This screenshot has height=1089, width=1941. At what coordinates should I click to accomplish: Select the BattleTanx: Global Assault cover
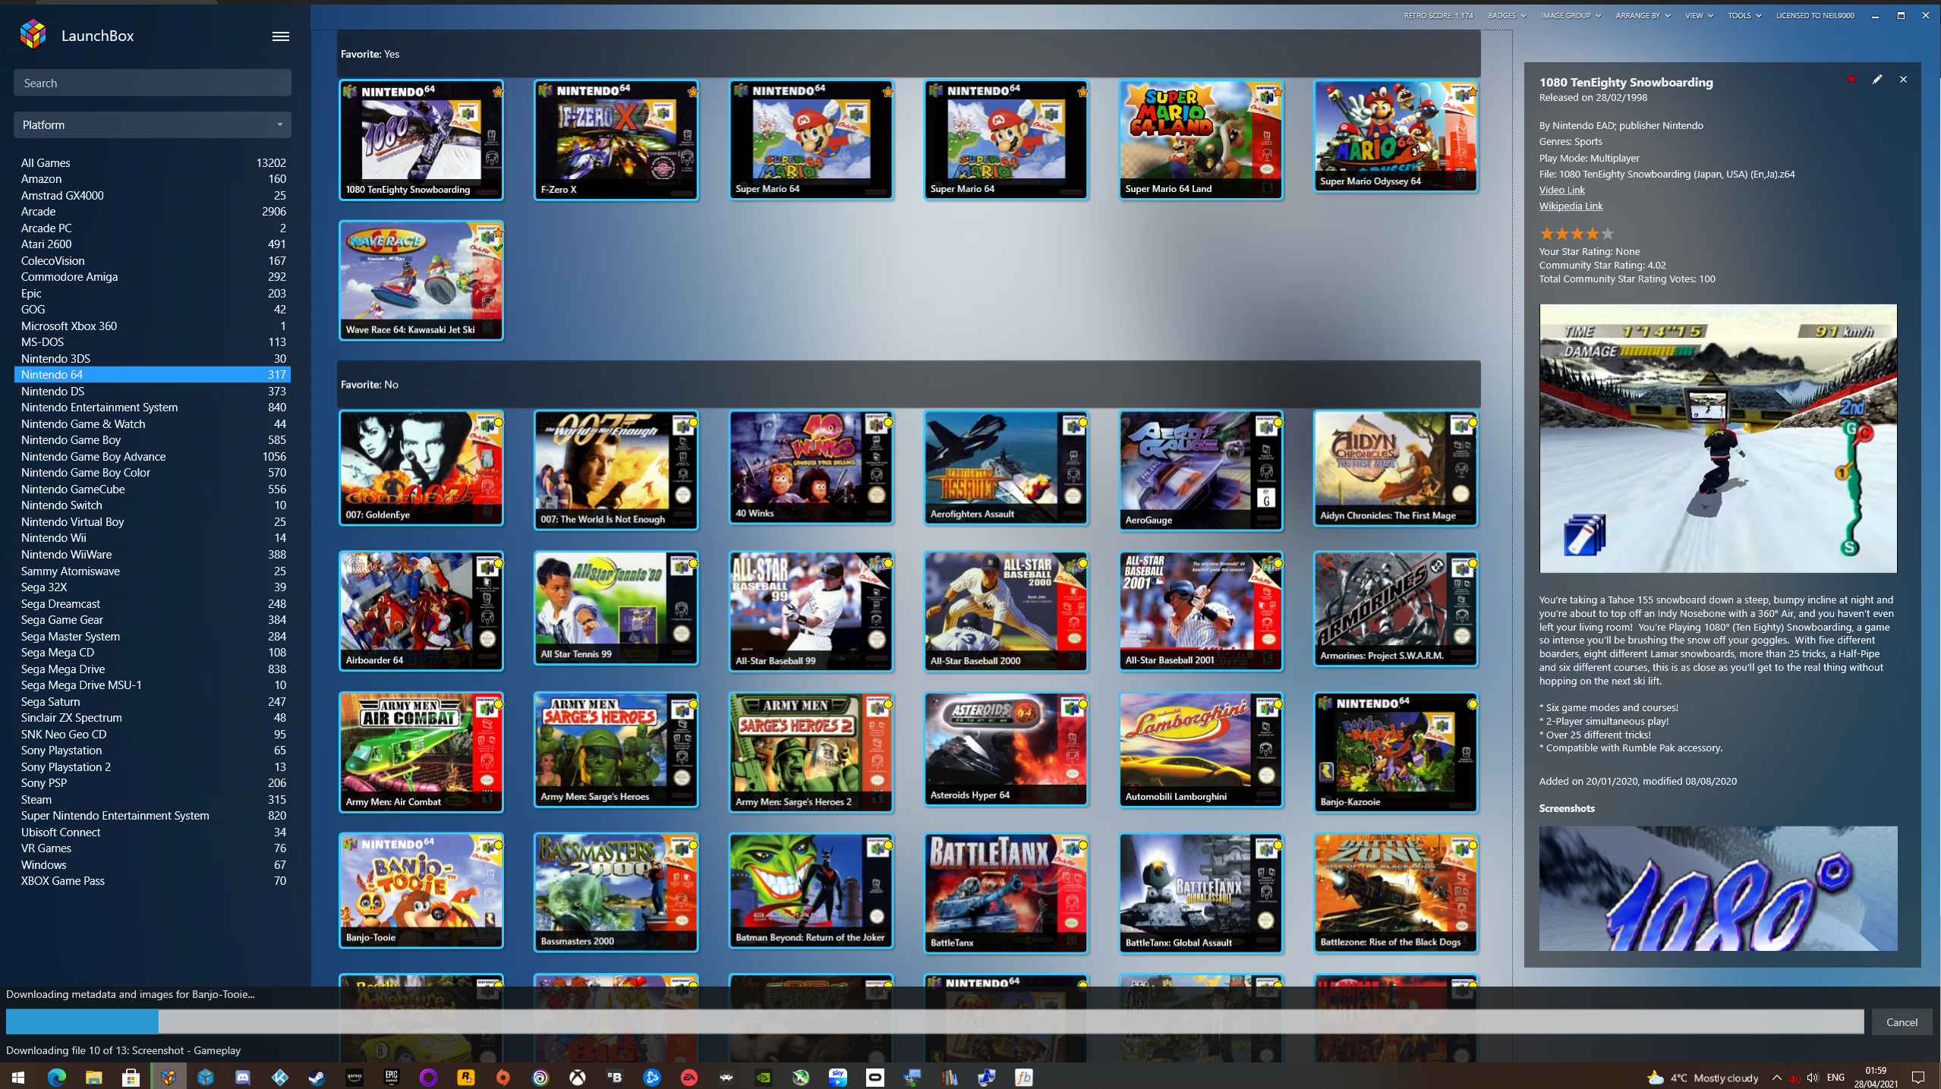click(1201, 893)
